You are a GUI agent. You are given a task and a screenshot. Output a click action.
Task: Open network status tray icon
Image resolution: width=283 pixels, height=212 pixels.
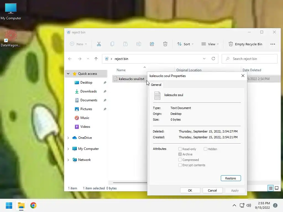[242, 205]
